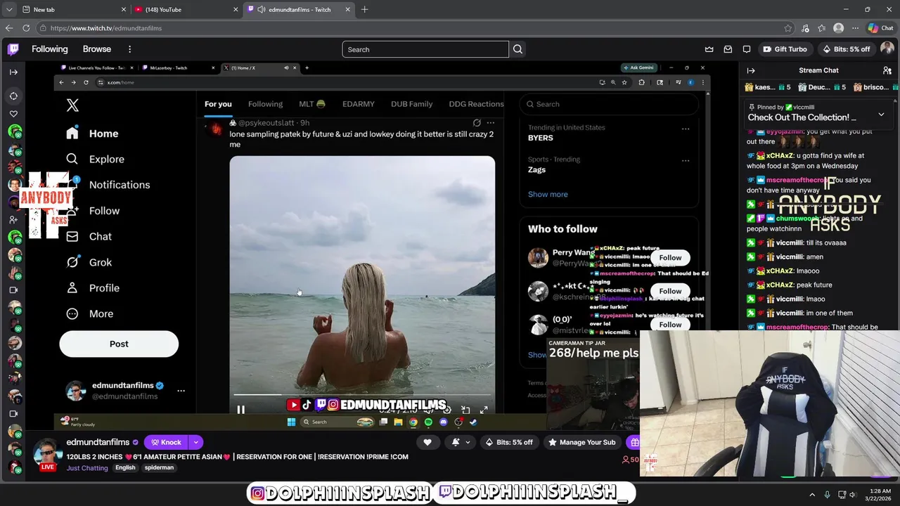Open the browser profile icon
Viewport: 900px width, 506px height.
click(x=838, y=28)
